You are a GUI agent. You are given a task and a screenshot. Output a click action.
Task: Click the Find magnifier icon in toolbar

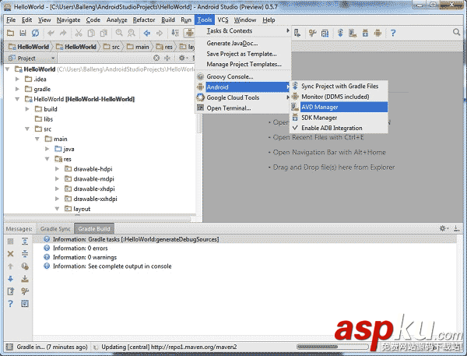[119, 33]
